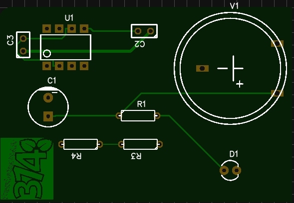Click the plus polarity symbol in V1

pyautogui.click(x=240, y=84)
